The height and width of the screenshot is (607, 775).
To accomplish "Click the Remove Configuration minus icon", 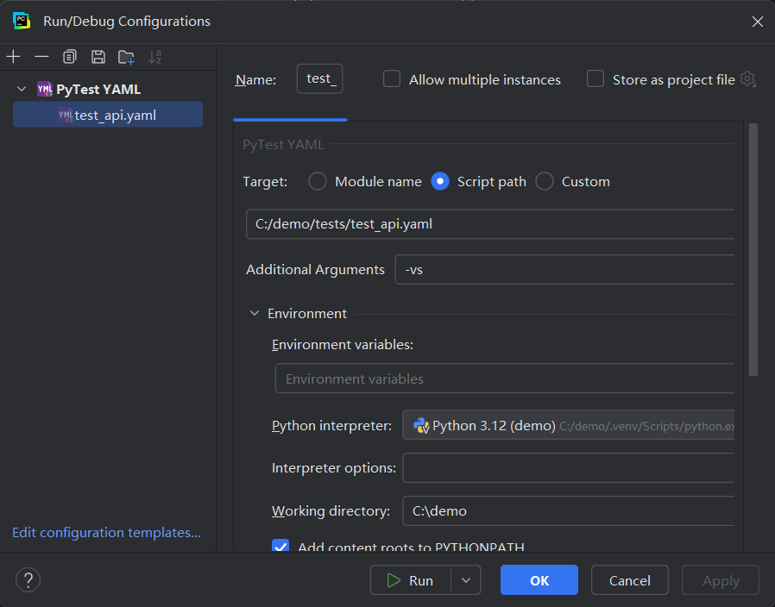I will pos(41,57).
